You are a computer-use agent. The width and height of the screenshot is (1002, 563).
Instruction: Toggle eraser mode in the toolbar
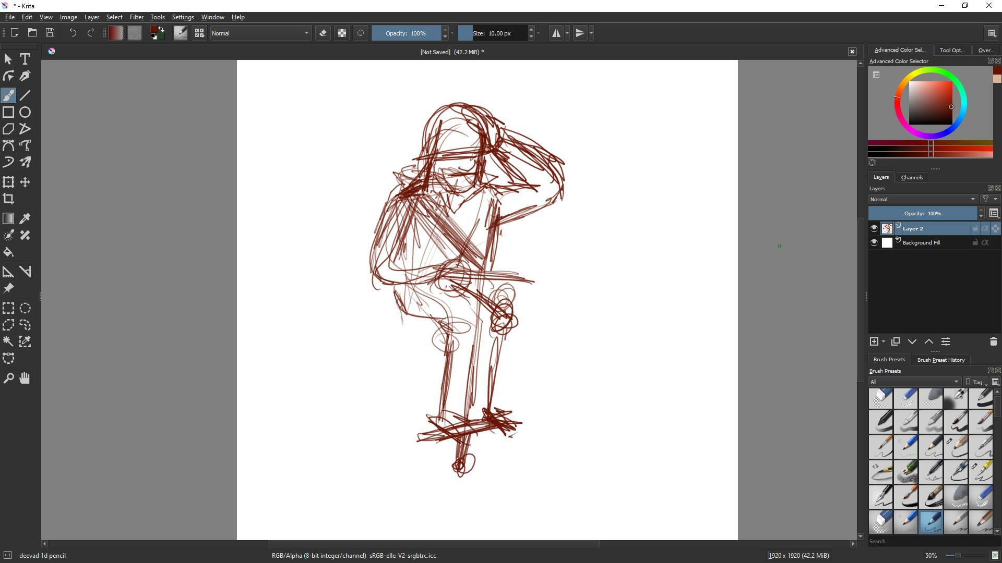click(x=323, y=33)
